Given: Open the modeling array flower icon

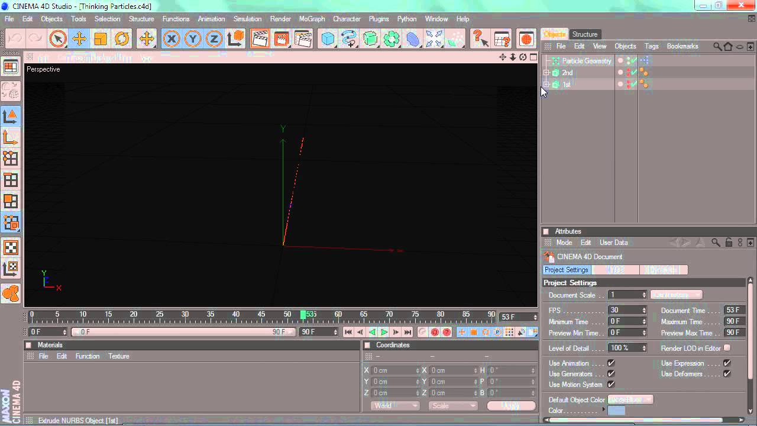Looking at the screenshot, I should point(392,39).
